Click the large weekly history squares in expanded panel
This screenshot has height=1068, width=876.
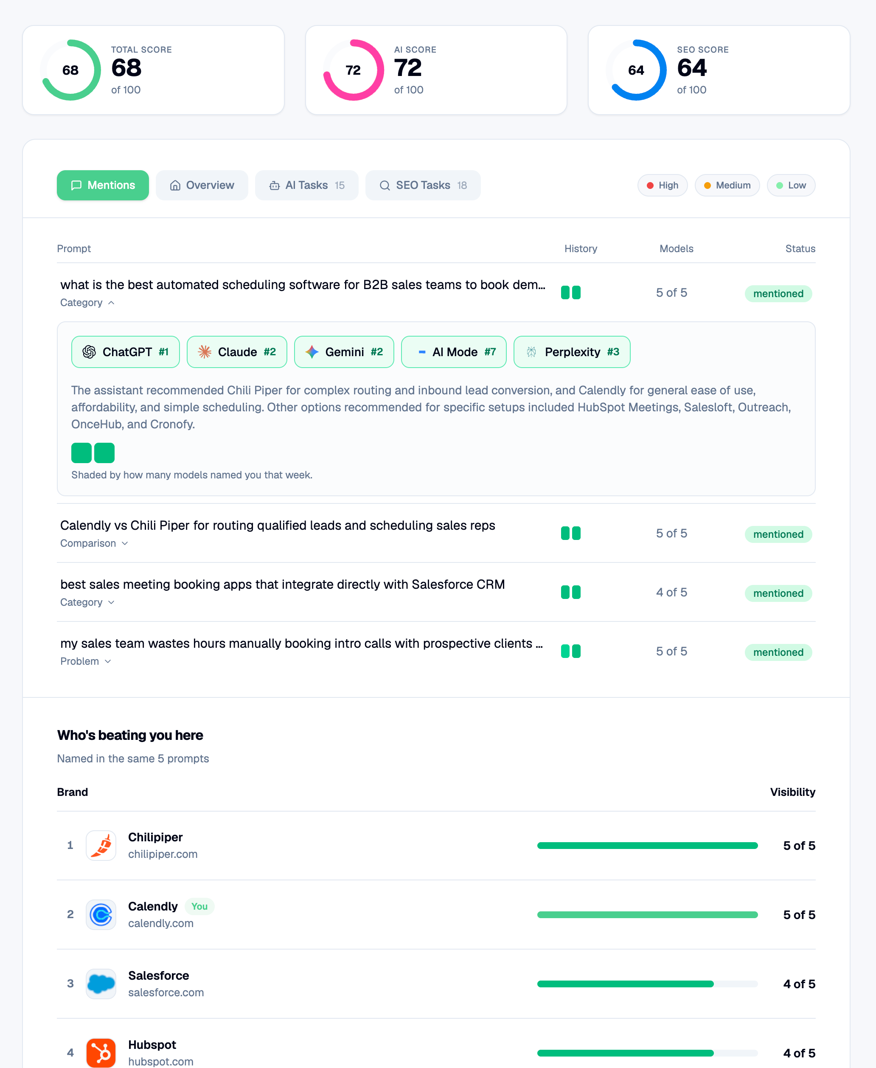coord(93,453)
